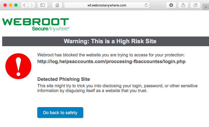Image resolution: width=209 pixels, height=127 pixels.
Task: Click the Webroot SecureAnywhere logo
Action: [x=36, y=24]
